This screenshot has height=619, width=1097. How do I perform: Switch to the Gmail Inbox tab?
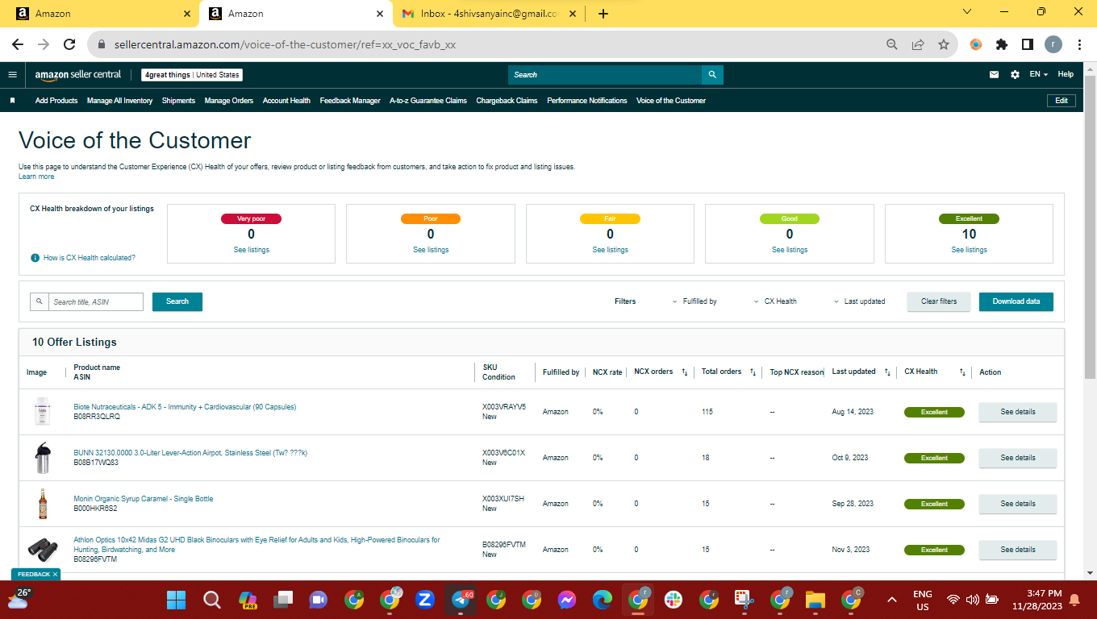pyautogui.click(x=489, y=14)
